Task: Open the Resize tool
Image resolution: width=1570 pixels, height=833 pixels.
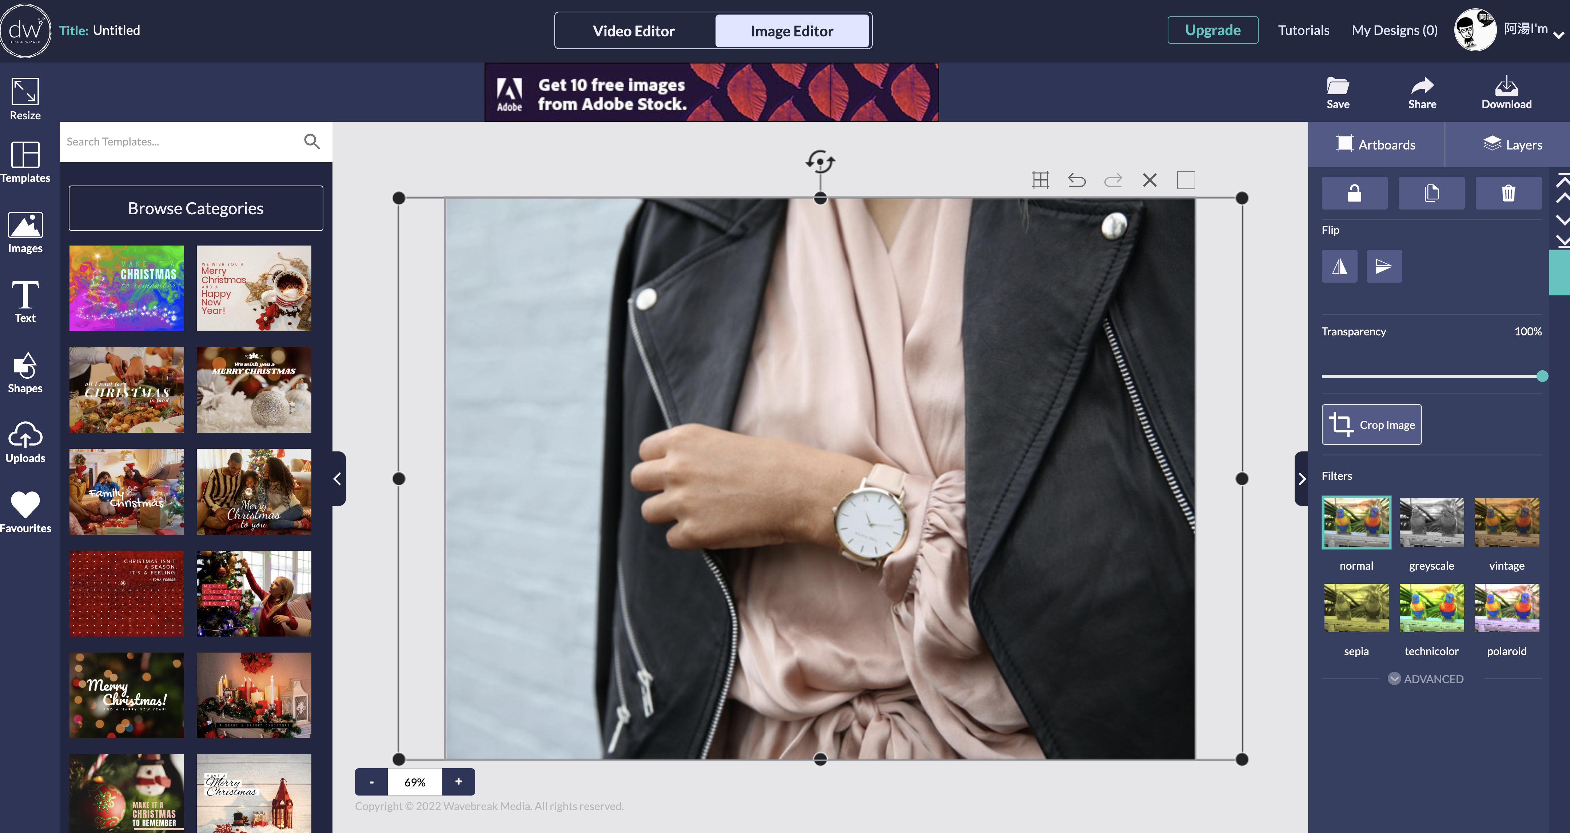Action: [x=25, y=99]
